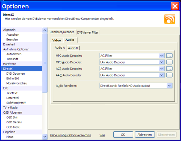Click the sidebar scroll down arrow

point(45,137)
